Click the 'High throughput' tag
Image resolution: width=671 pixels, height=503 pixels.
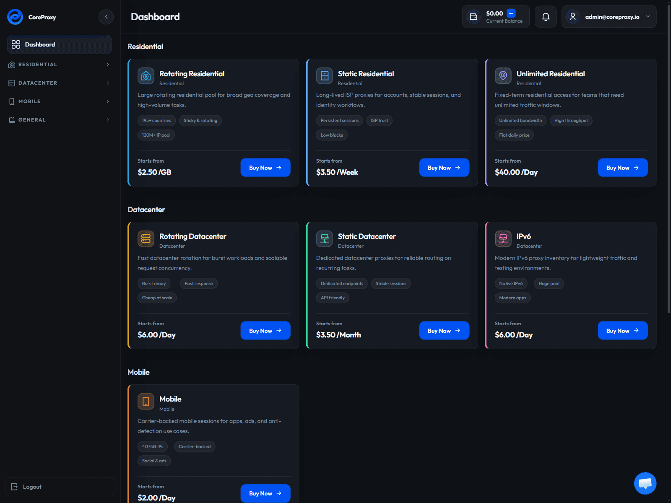coord(571,121)
